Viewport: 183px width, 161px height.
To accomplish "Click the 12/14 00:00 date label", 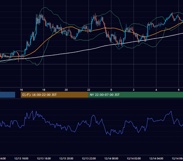I will point(111,158).
